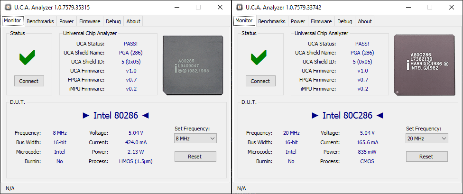Click v1.0 UCA firmware in left window

[x=131, y=71]
